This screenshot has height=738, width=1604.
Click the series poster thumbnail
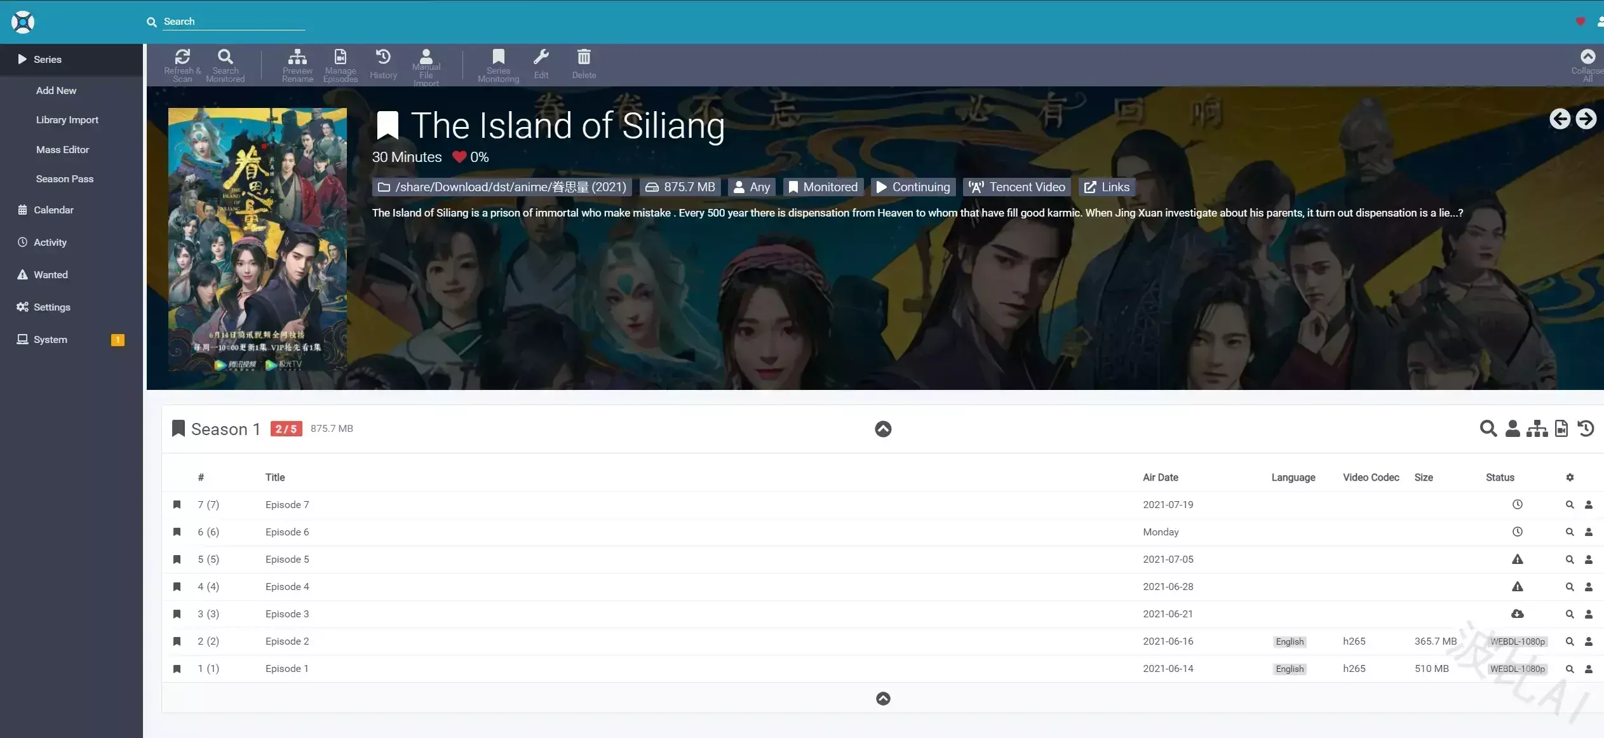[257, 239]
